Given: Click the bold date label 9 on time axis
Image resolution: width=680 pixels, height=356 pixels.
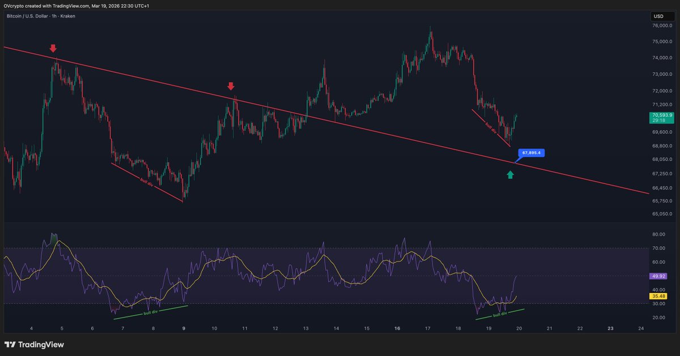Looking at the screenshot, I should click(184, 328).
